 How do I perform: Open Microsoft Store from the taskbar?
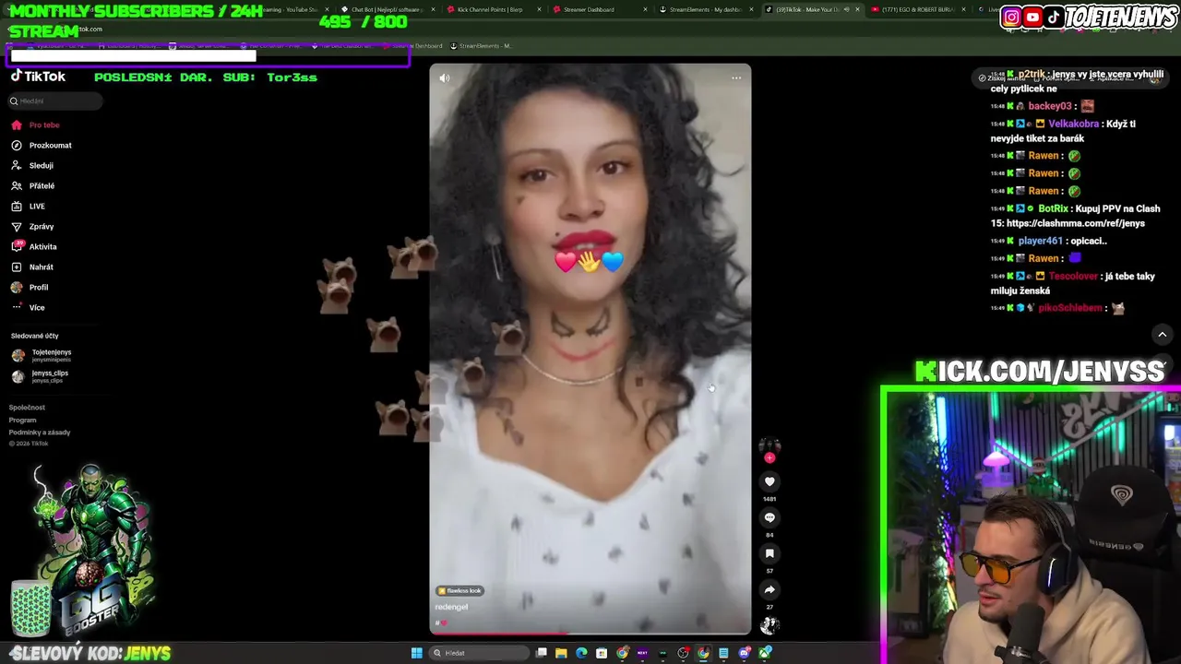click(x=602, y=653)
